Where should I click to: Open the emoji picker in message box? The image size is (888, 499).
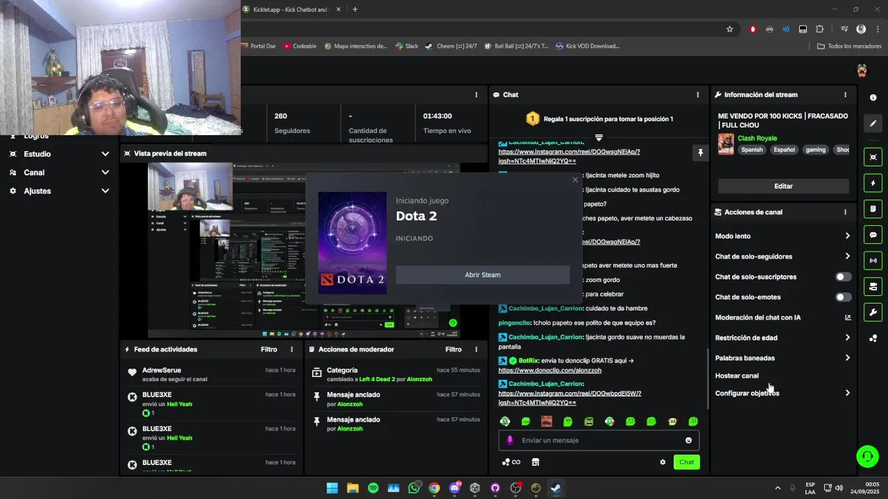(688, 440)
